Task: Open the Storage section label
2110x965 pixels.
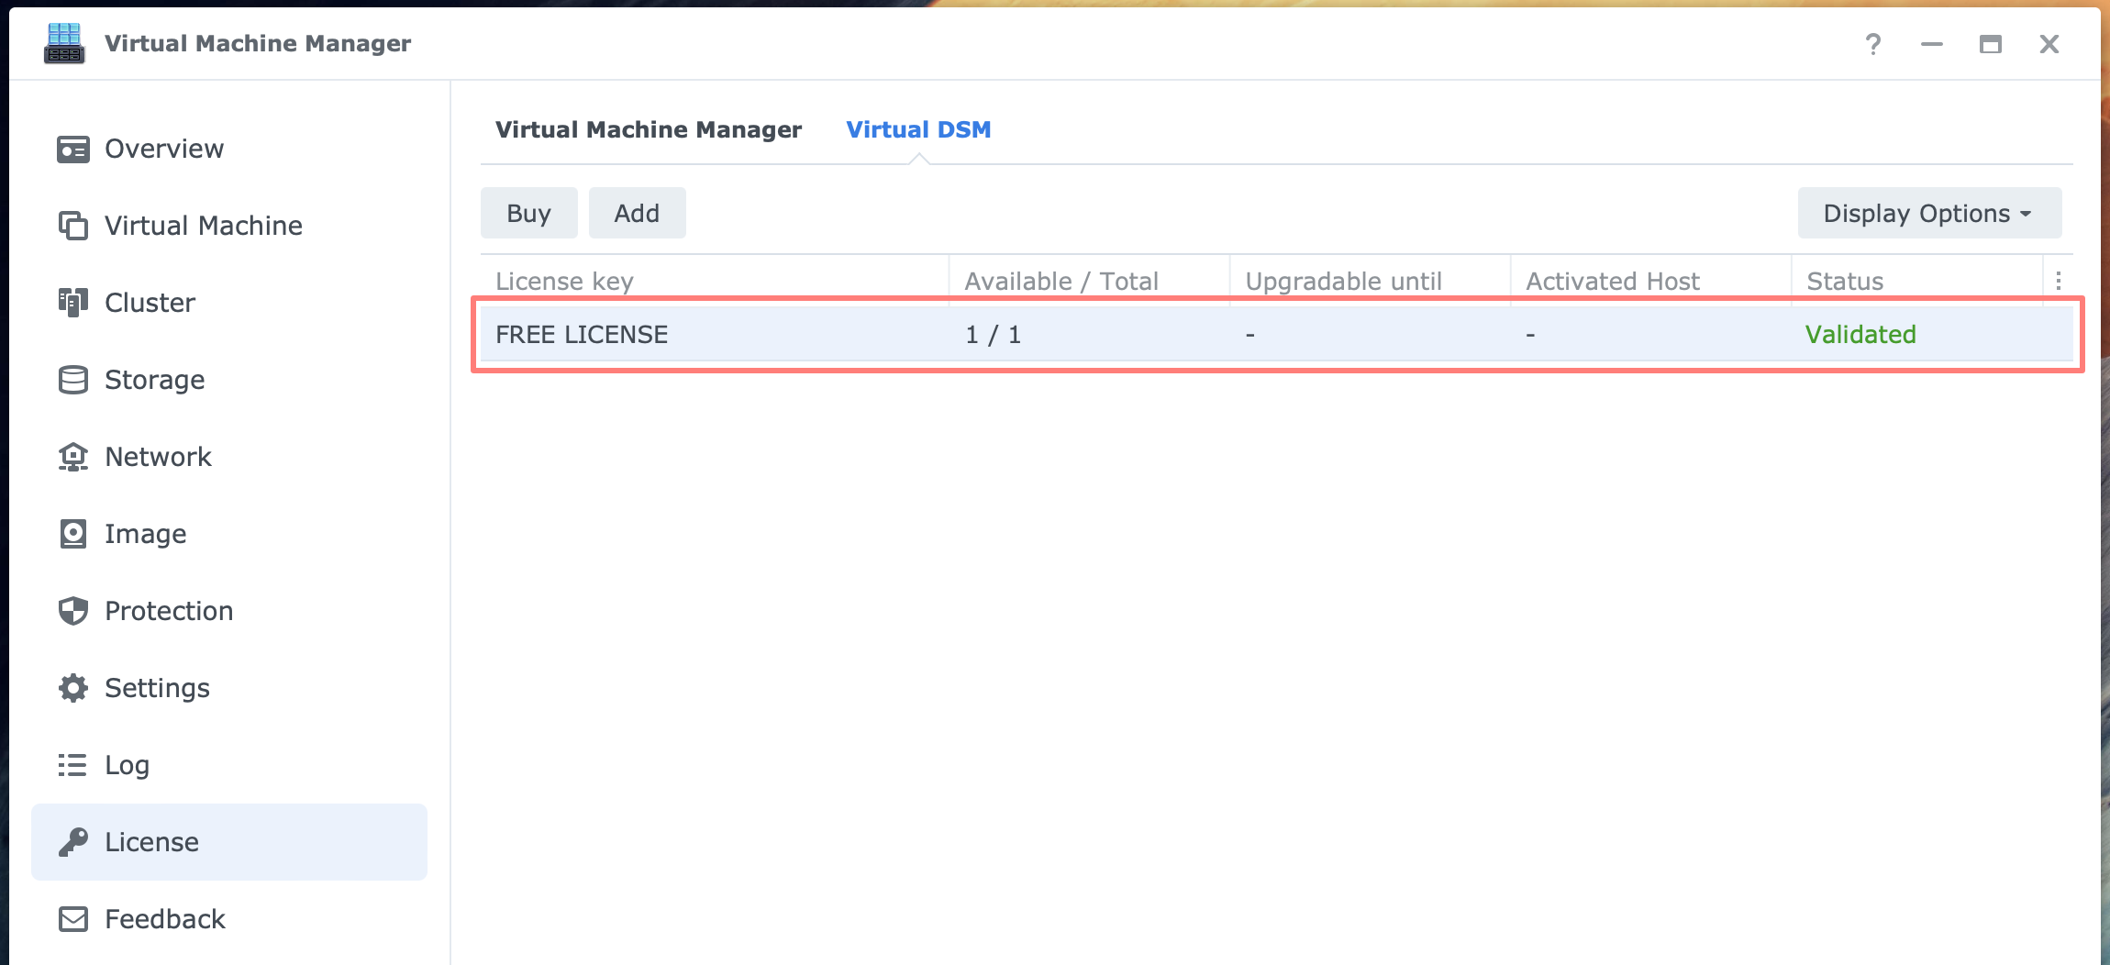Action: point(155,380)
